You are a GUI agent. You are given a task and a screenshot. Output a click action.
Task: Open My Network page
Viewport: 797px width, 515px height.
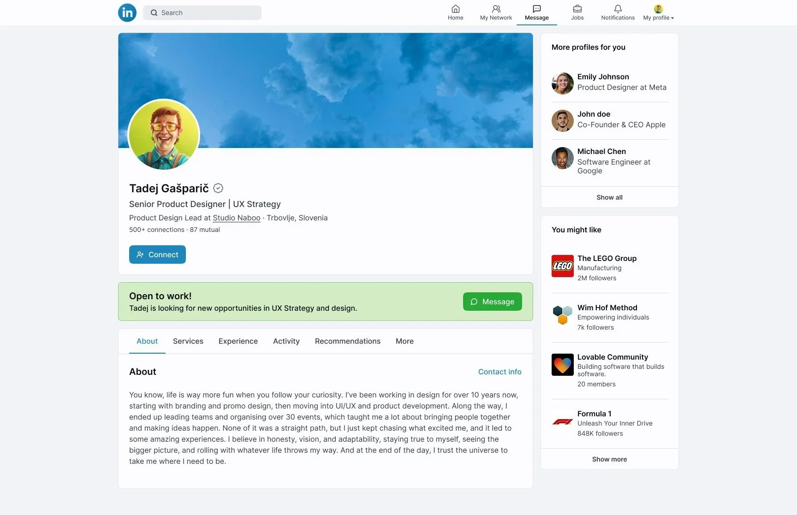pyautogui.click(x=496, y=13)
